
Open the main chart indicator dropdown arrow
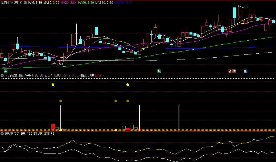coord(25,3)
